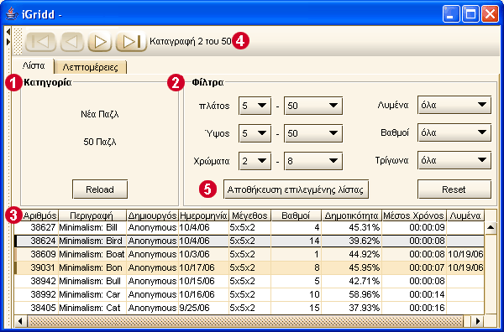Sort by Δημιουργός column header
Screen dimensions: 504x332
click(x=152, y=215)
